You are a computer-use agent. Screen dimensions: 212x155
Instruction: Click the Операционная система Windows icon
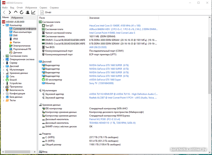(x=7, y=59)
